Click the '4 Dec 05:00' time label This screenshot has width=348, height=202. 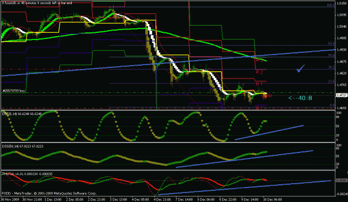pos(140,200)
